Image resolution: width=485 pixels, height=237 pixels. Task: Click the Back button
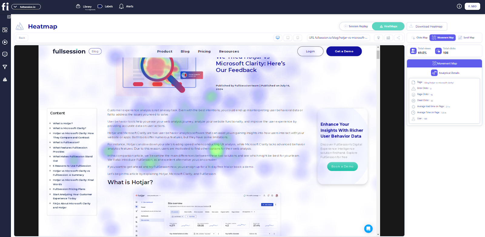22,38
